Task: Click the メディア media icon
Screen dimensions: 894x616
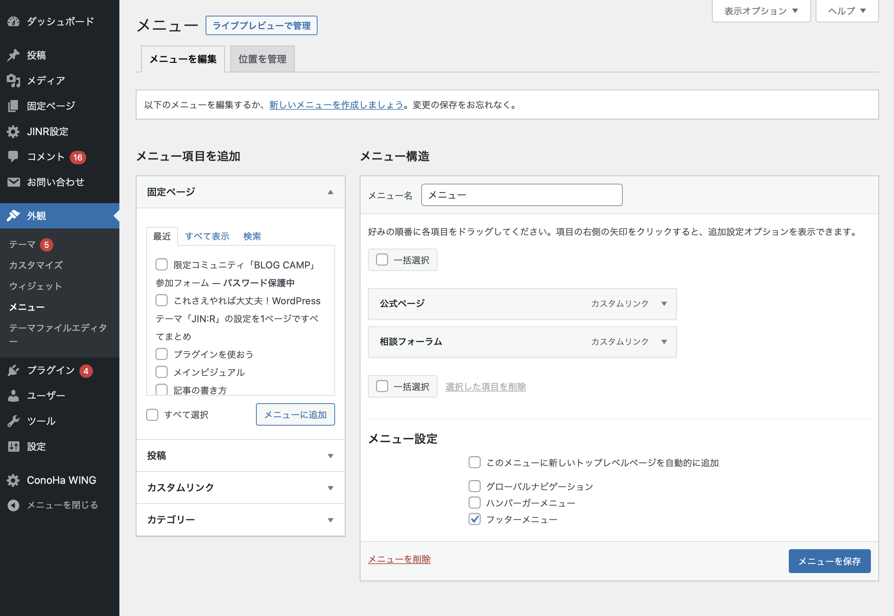Action: click(13, 80)
